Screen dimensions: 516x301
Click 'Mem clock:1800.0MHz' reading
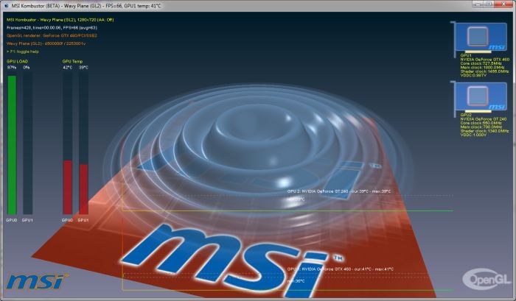pos(481,68)
